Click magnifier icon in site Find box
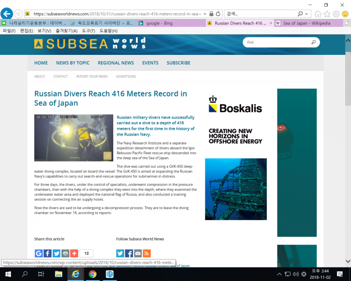 click(x=313, y=43)
